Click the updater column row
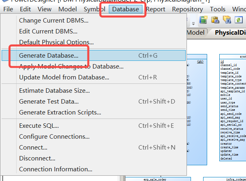This screenshot has width=246, height=181. point(226,151)
